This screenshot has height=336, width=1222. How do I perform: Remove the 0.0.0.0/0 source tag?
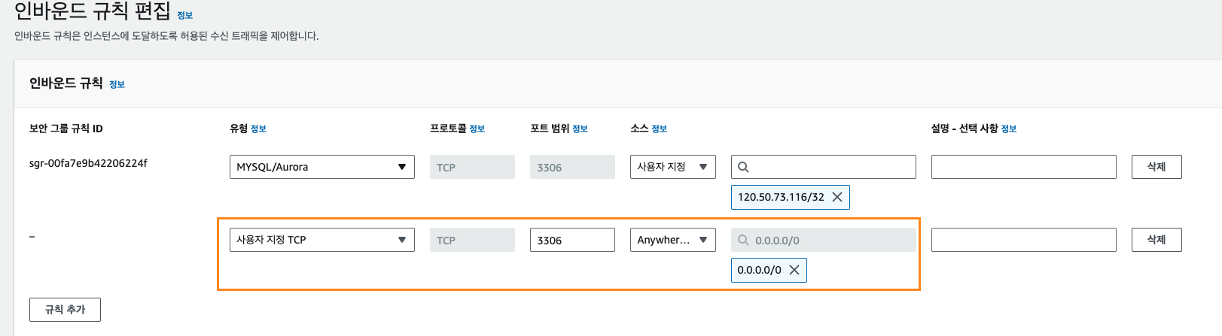794,270
